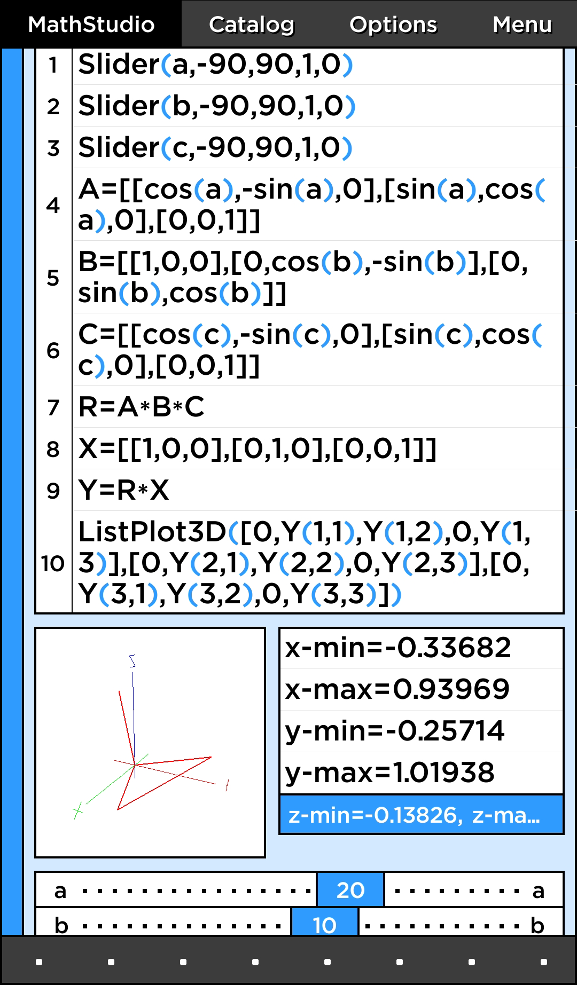Open the Catalog tab
The height and width of the screenshot is (985, 577).
(x=252, y=24)
